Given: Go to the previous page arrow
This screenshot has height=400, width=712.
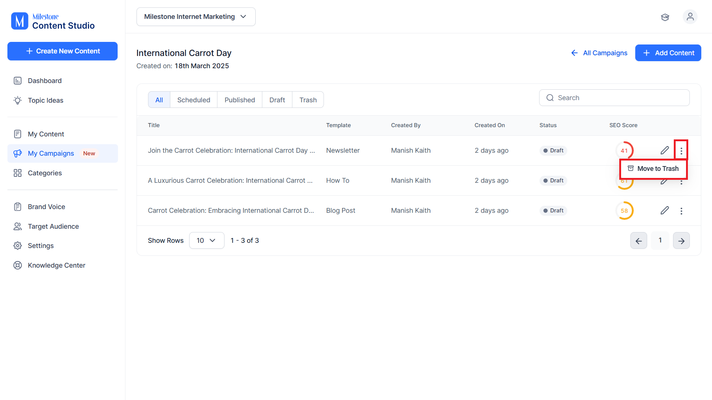Looking at the screenshot, I should [x=639, y=241].
